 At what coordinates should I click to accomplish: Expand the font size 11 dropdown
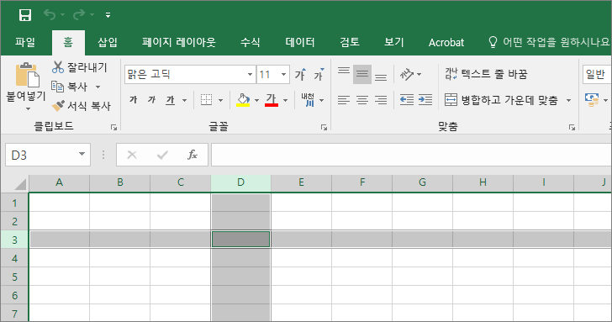[284, 74]
